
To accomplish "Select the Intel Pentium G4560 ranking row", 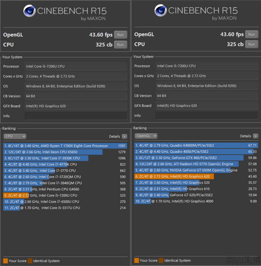I will (x=65, y=189).
